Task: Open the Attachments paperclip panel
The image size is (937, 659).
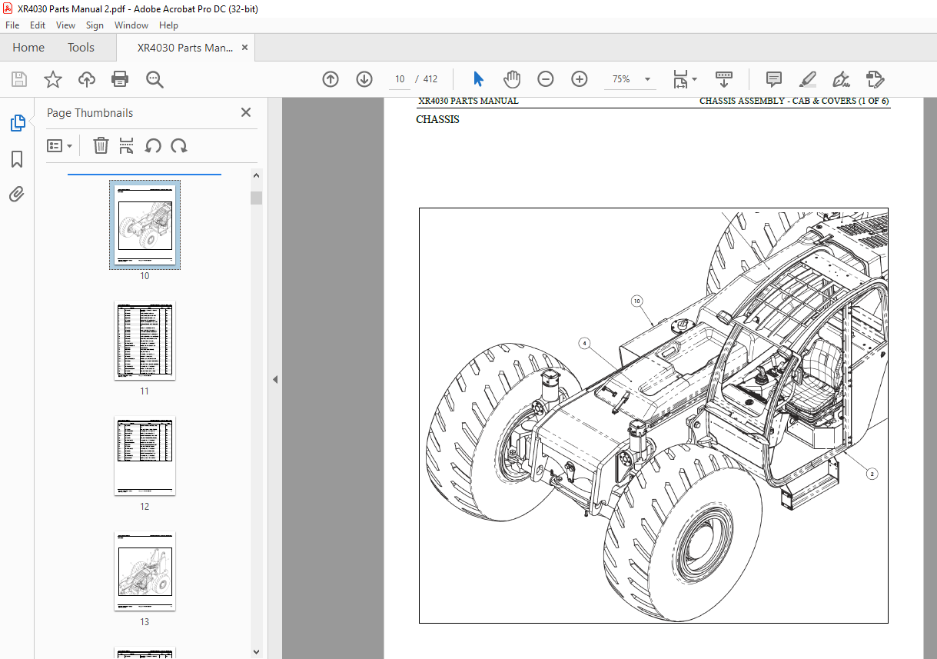Action: [x=17, y=194]
